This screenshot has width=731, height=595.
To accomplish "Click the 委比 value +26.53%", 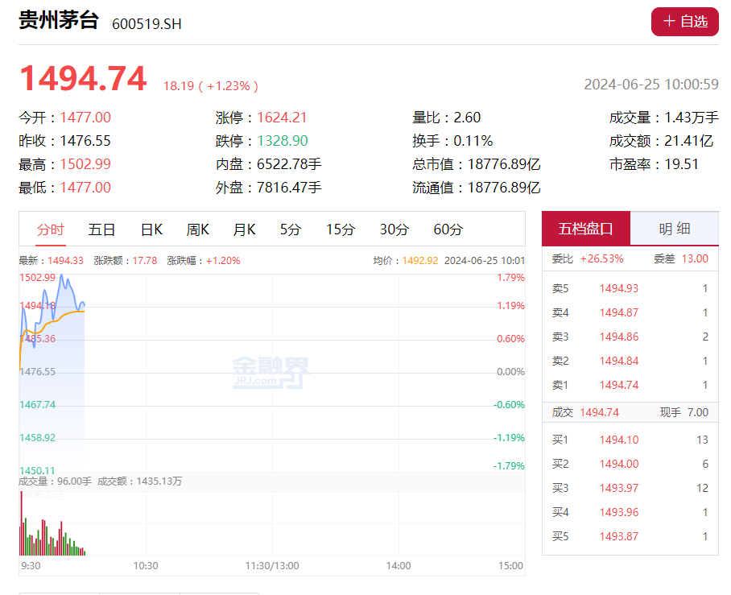I will (602, 258).
